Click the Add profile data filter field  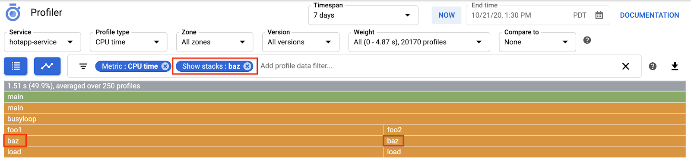click(x=436, y=66)
